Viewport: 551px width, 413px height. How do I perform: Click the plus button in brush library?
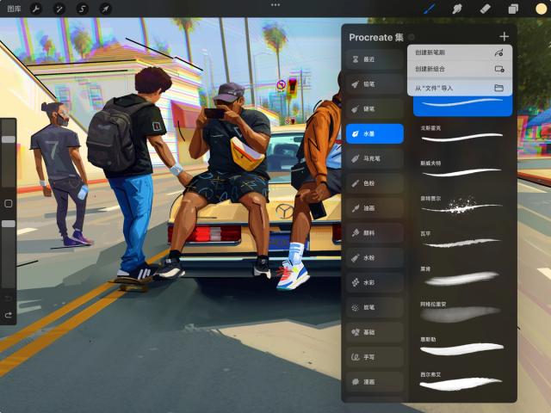point(504,36)
